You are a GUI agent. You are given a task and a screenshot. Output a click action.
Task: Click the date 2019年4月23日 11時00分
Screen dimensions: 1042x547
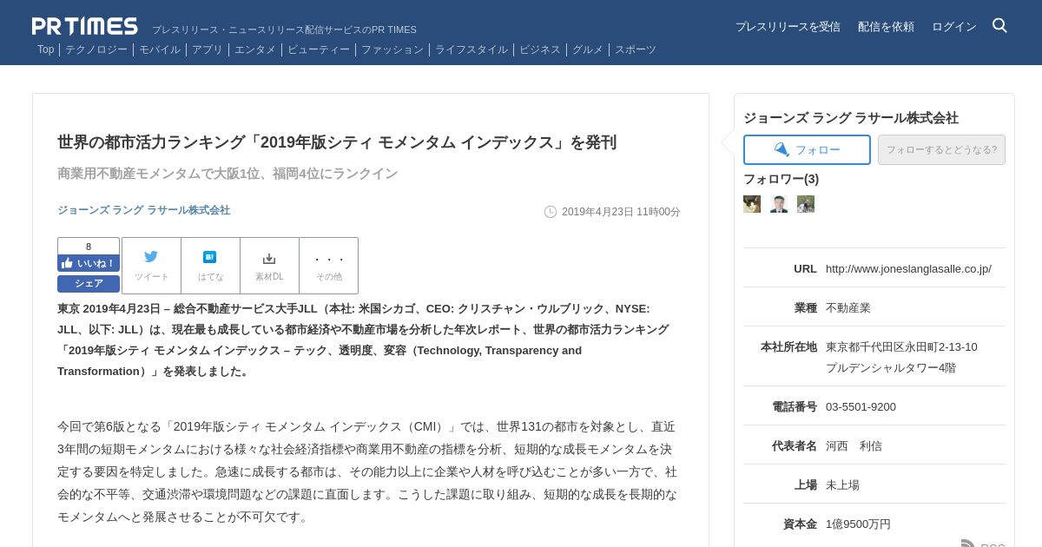coord(621,212)
